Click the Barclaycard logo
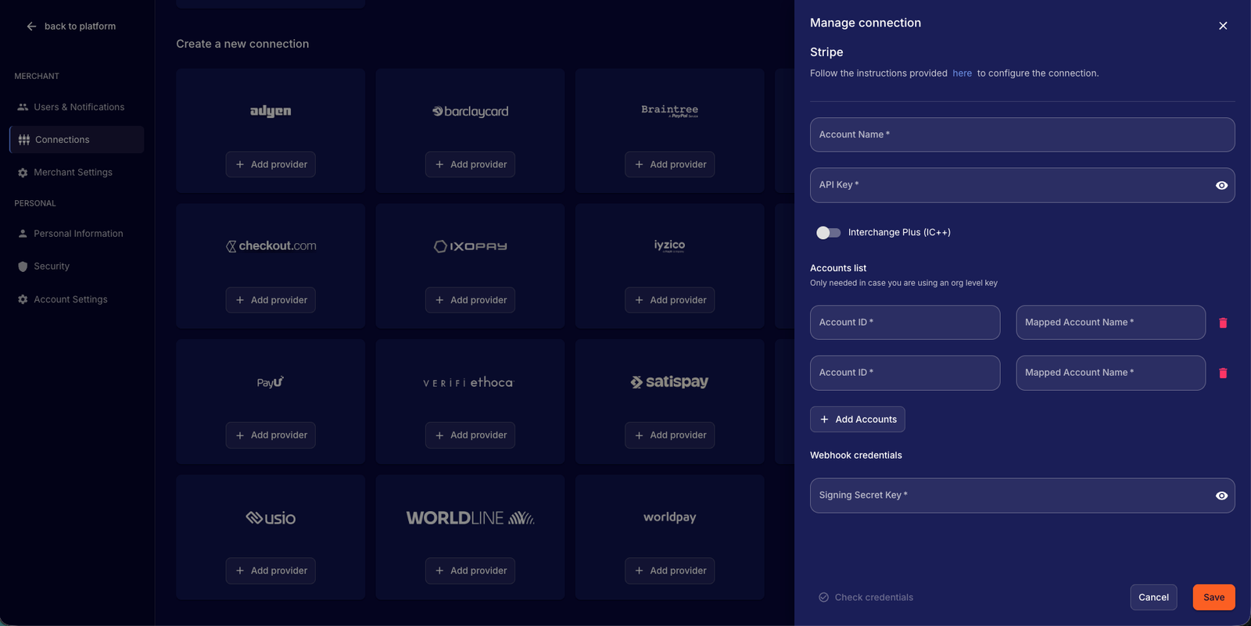The height and width of the screenshot is (626, 1251). pos(471,112)
